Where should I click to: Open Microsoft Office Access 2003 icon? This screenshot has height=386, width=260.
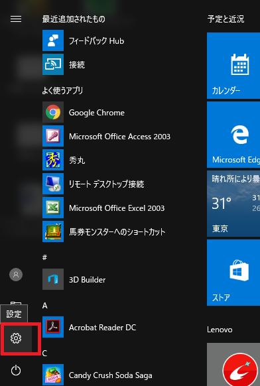(53, 136)
